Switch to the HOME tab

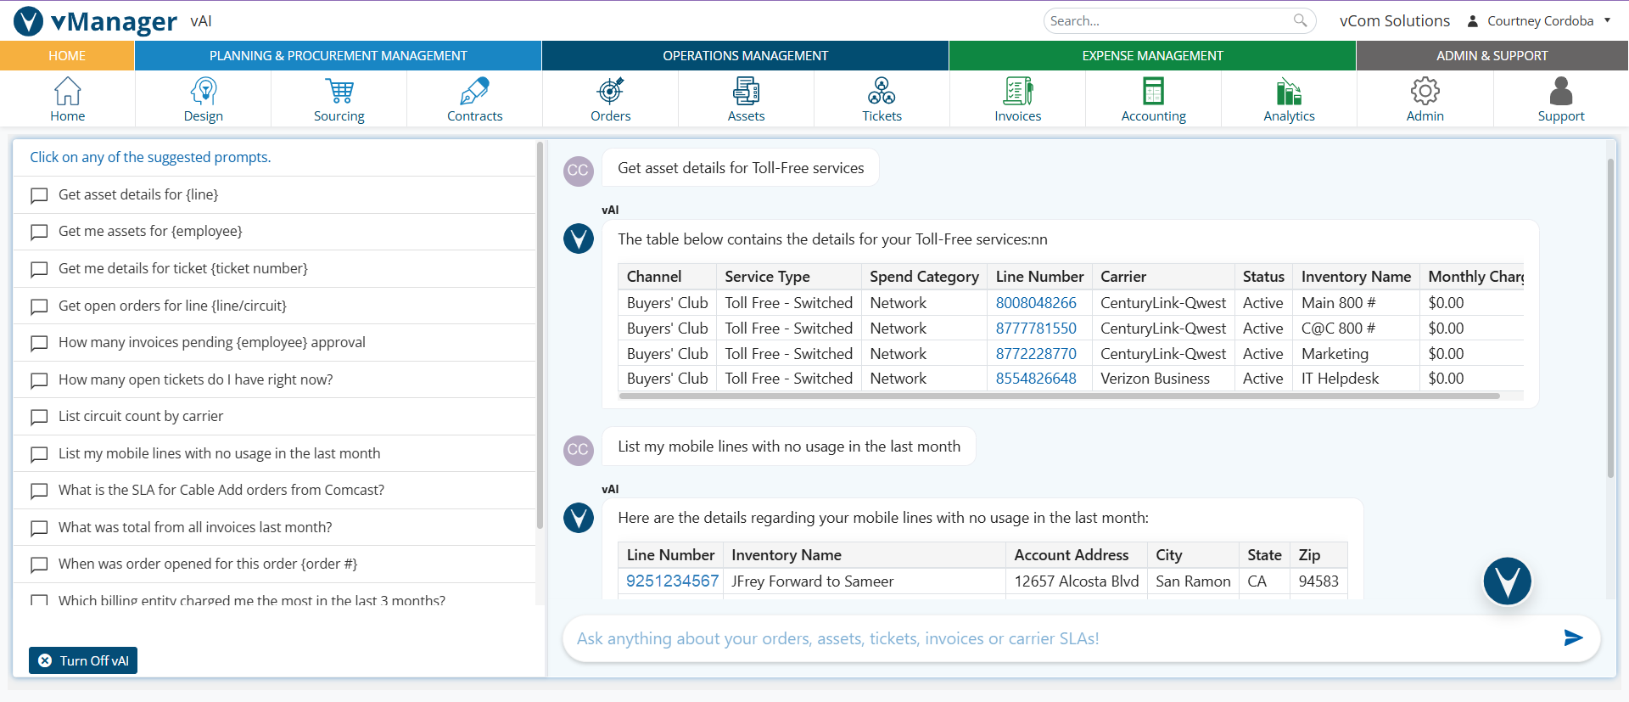[67, 55]
